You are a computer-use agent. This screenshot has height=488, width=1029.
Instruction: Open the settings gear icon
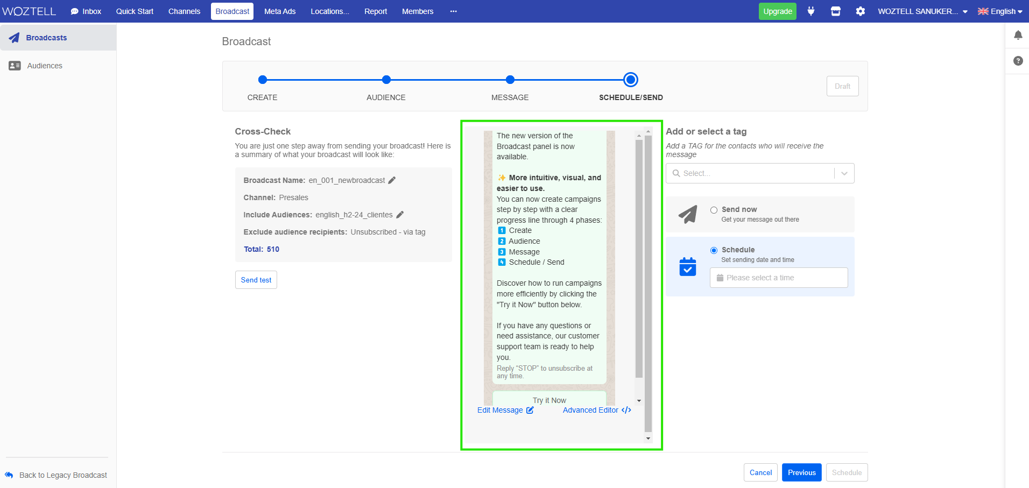click(x=860, y=11)
